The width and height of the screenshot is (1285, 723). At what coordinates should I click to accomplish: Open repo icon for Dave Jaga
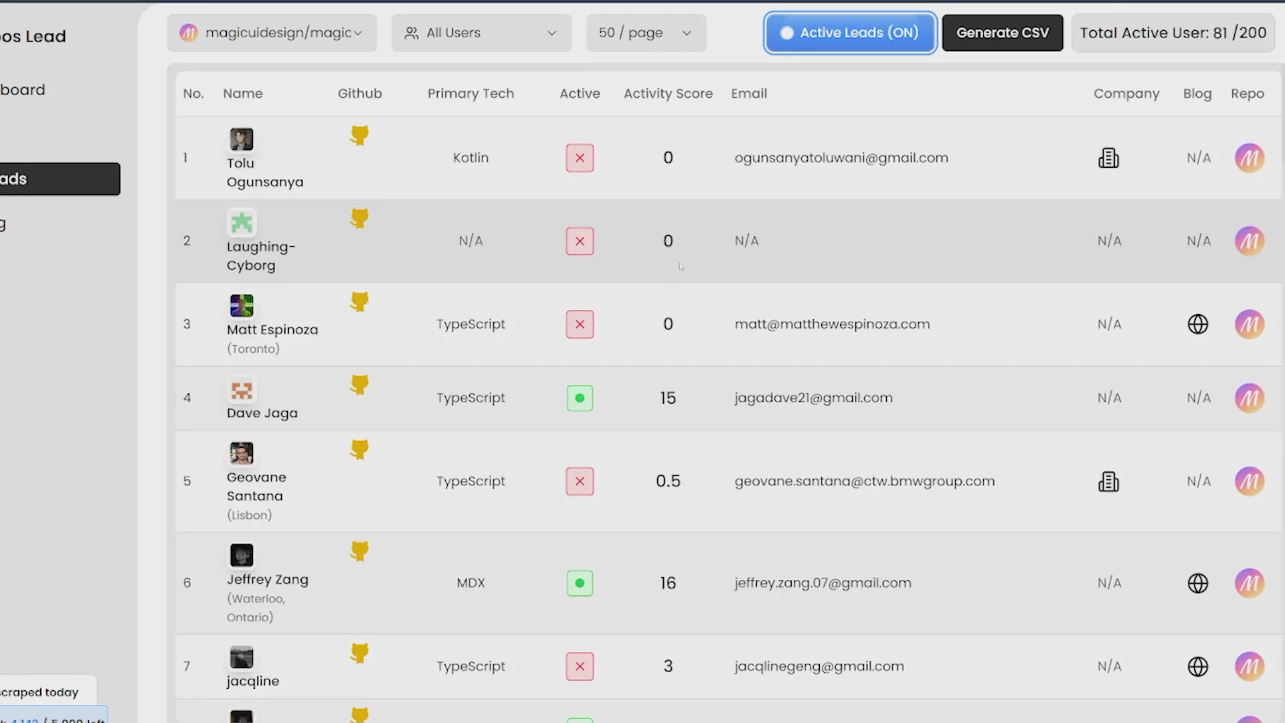click(1249, 398)
